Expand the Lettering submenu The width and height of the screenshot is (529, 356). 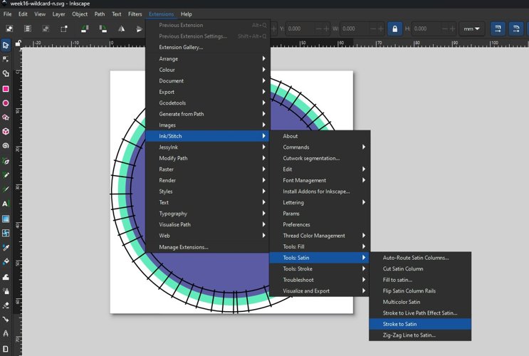320,202
